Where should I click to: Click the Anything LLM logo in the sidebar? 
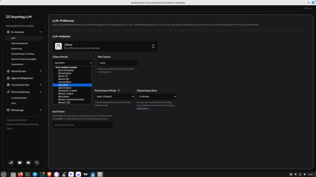pos(19,17)
